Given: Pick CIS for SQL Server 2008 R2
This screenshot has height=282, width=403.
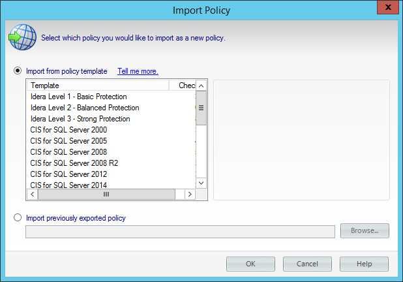Looking at the screenshot, I should pos(74,163).
